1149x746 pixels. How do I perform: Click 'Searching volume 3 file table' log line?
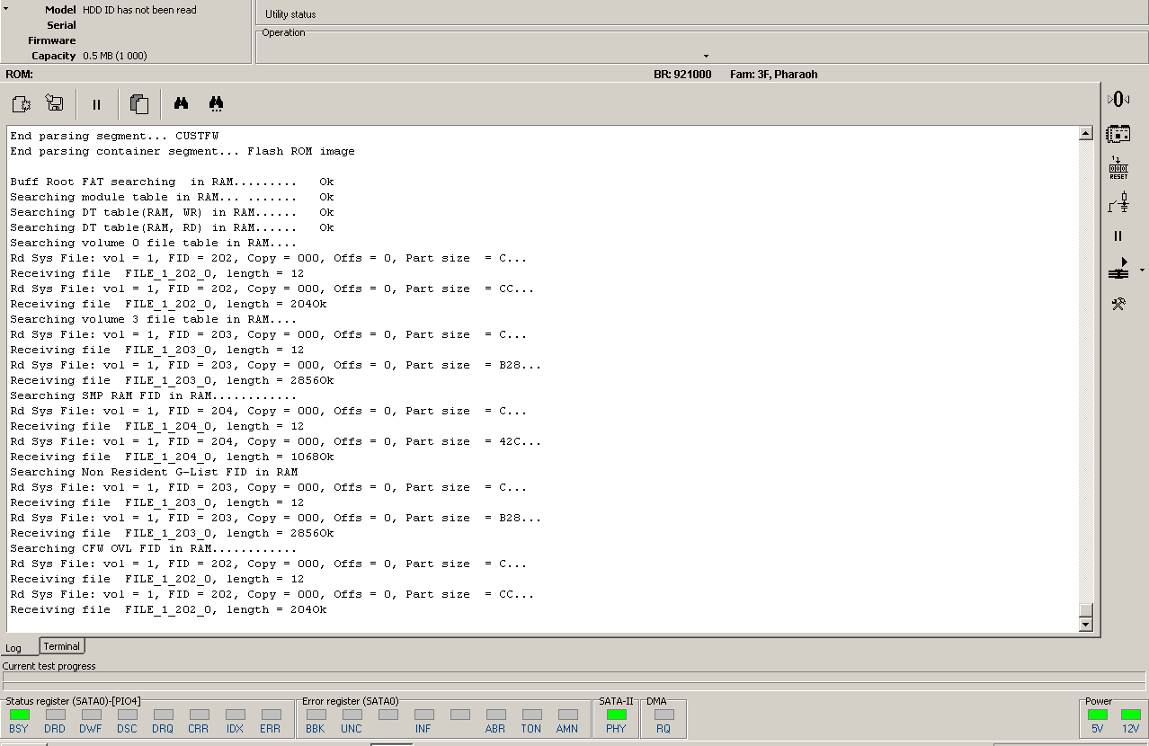[153, 319]
